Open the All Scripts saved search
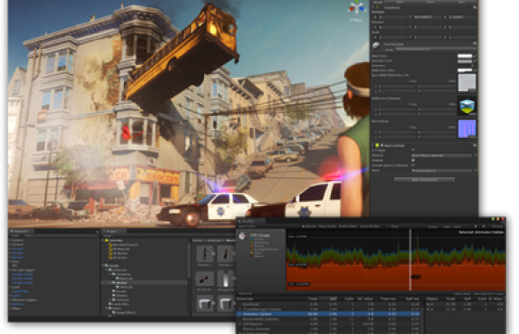 [x=118, y=258]
